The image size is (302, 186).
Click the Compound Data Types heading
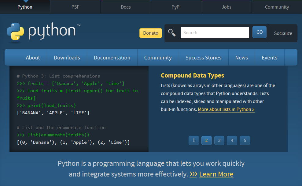coord(192,75)
